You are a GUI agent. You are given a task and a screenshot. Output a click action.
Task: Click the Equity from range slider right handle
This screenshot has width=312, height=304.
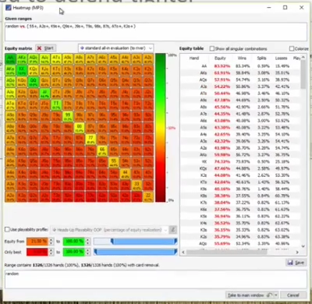coord(175,242)
